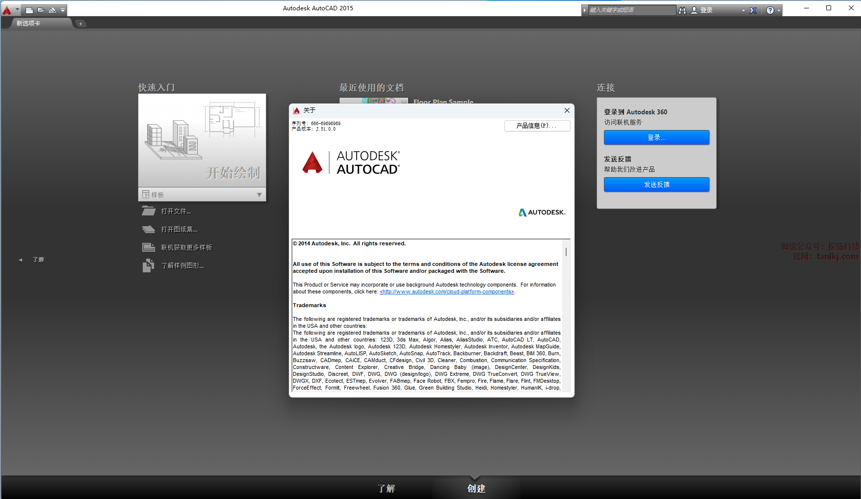This screenshot has width=861, height=499.
Task: Click 打开图纸集 sheet set icon
Action: (x=148, y=229)
